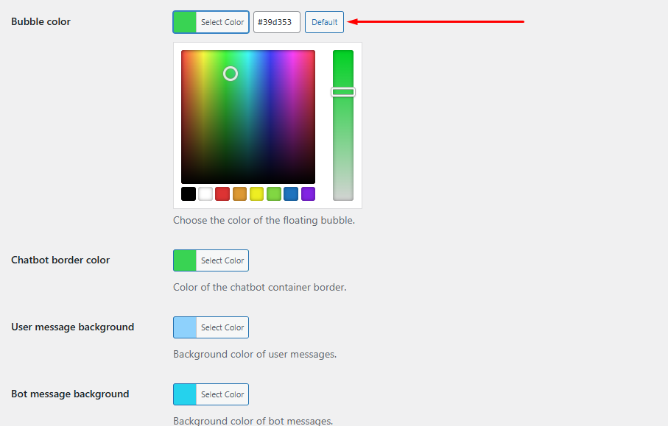
Task: Select the orange preset swatch
Action: point(239,194)
